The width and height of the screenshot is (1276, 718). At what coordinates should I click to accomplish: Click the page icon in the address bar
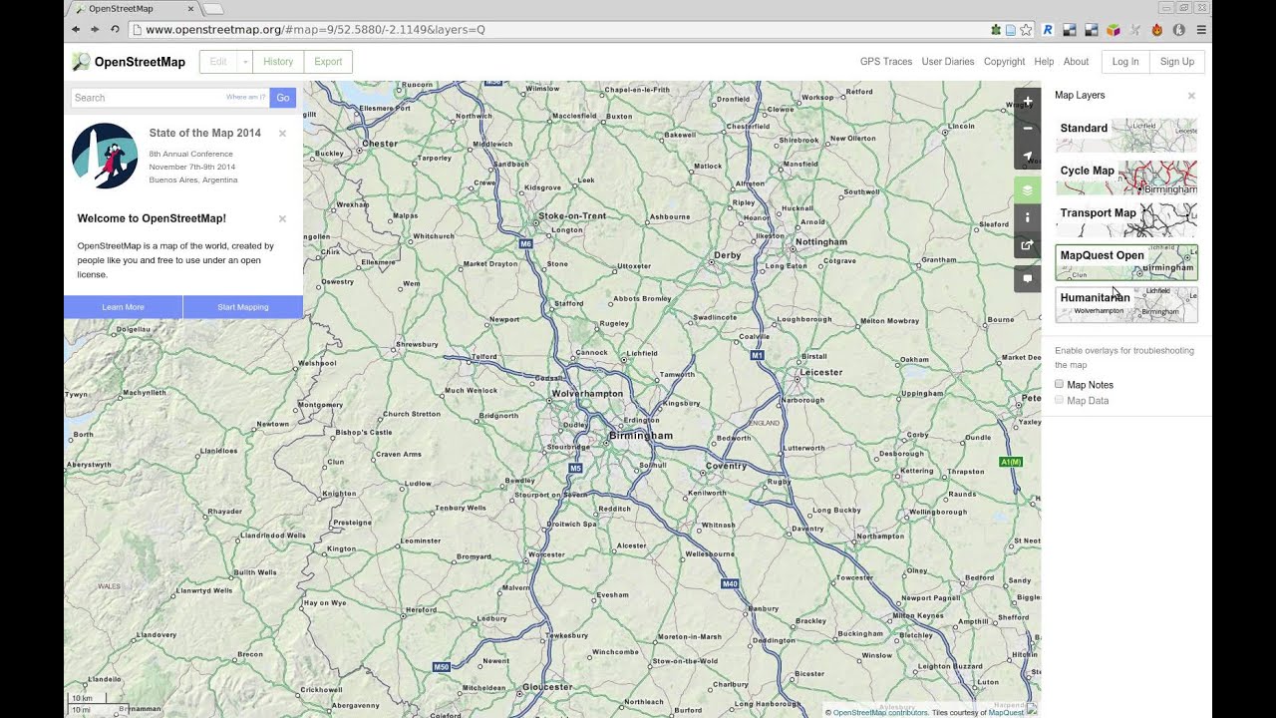point(1010,30)
